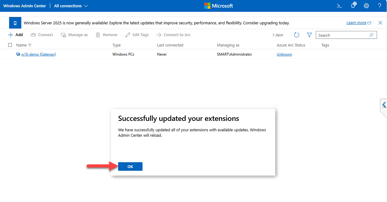Expand the right side panel chevron
This screenshot has height=202, width=387.
pyautogui.click(x=384, y=105)
